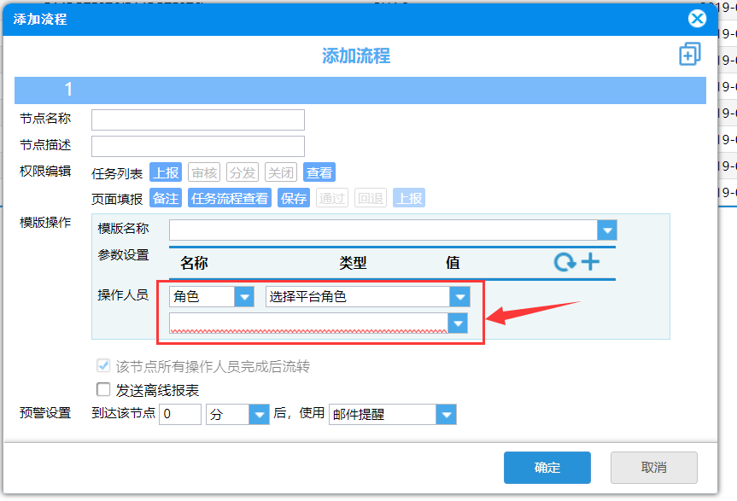Check the 发送离线报表 checkbox
The image size is (737, 501).
103,390
